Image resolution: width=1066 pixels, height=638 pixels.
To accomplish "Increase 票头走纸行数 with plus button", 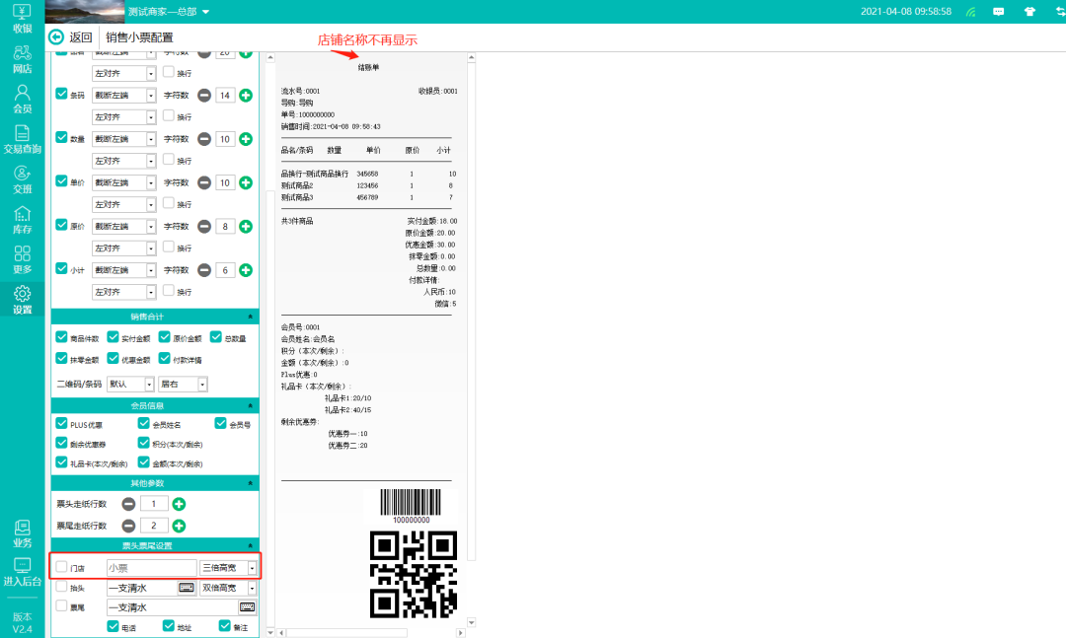I will (x=180, y=504).
